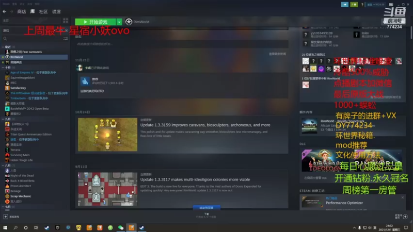Go forward with the right arrow
413x232 pixels.
(x=11, y=11)
